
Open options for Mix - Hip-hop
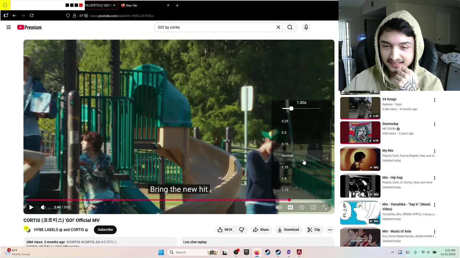(x=434, y=178)
